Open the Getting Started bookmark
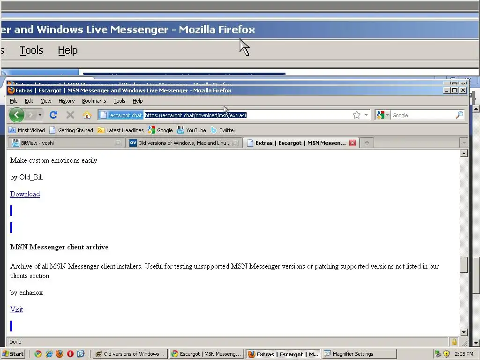The image size is (480, 360). [71, 130]
